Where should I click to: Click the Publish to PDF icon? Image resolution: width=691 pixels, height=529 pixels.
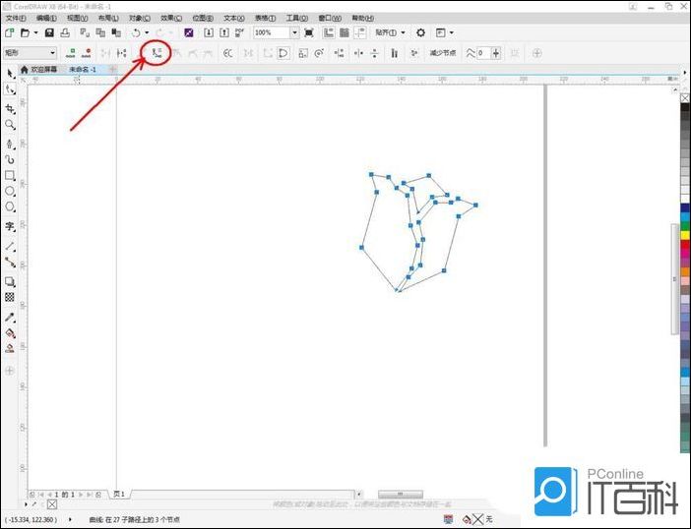(x=239, y=32)
